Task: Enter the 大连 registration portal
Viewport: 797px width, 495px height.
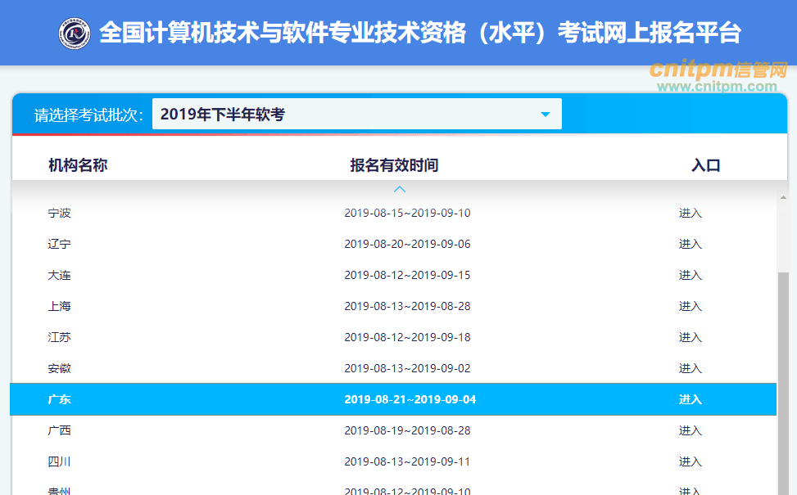Action: pos(690,276)
